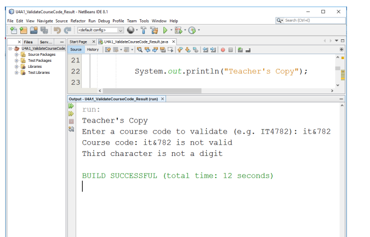
Task: Click Shift Line Left icon
Action: (206, 50)
